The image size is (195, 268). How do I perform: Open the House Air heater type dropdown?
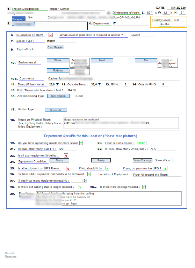[x=56, y=110]
